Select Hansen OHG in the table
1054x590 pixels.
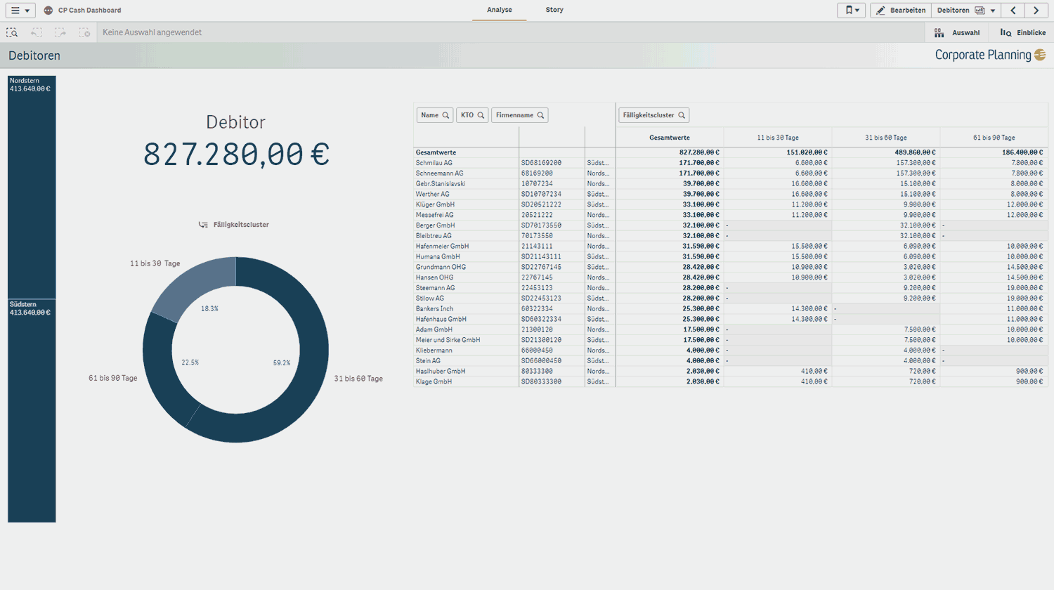434,277
